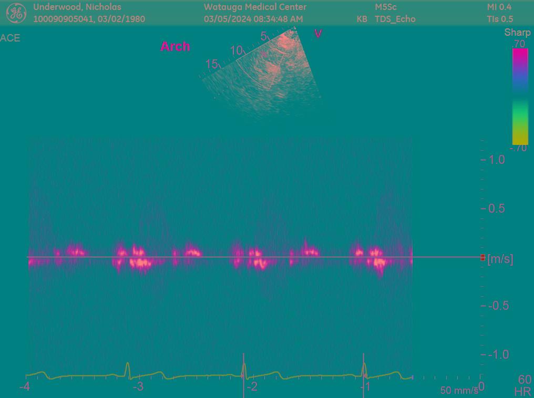The height and width of the screenshot is (398, 534).
Task: Click the red baseline marker square
Action: click(482, 257)
